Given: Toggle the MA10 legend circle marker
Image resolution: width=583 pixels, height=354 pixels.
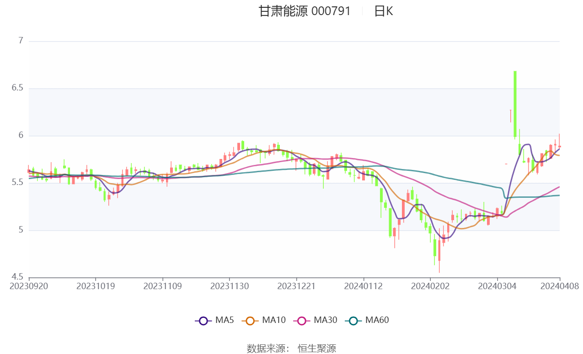Looking at the screenshot, I should pyautogui.click(x=250, y=321).
